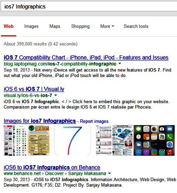
Task: Click the blog.laptopmag.com green URL text
Action: [x=60, y=64]
